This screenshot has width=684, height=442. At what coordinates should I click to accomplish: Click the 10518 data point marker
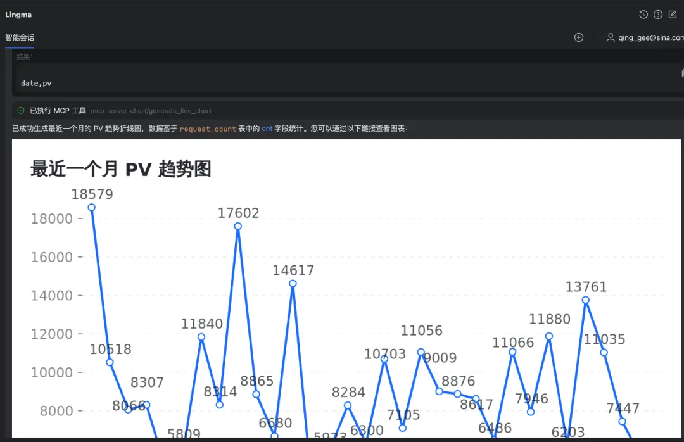(x=110, y=362)
